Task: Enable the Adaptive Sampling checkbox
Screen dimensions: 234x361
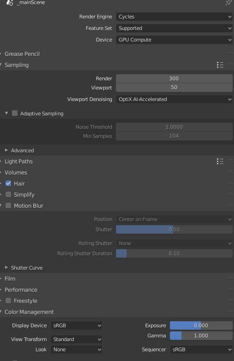Action: click(x=15, y=113)
